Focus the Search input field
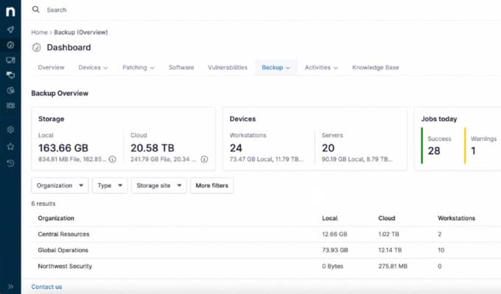Viewport: 501px width, 294px height. (x=57, y=10)
